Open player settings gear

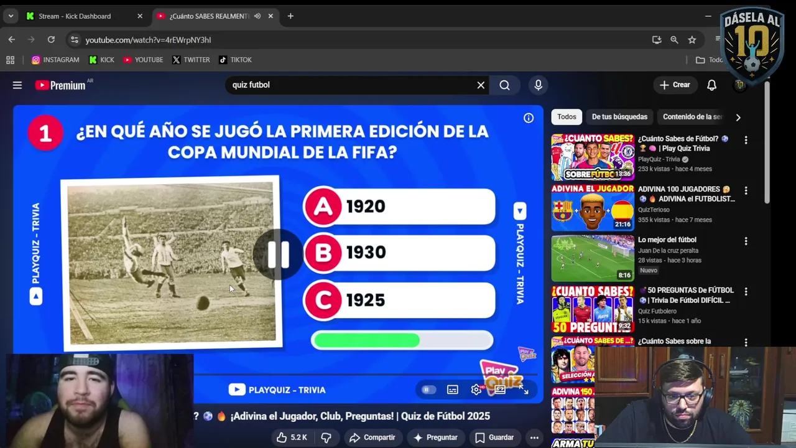(476, 390)
